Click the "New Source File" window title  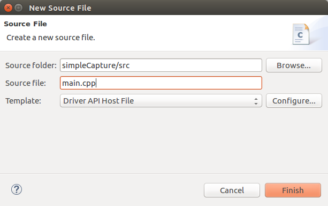click(60, 8)
